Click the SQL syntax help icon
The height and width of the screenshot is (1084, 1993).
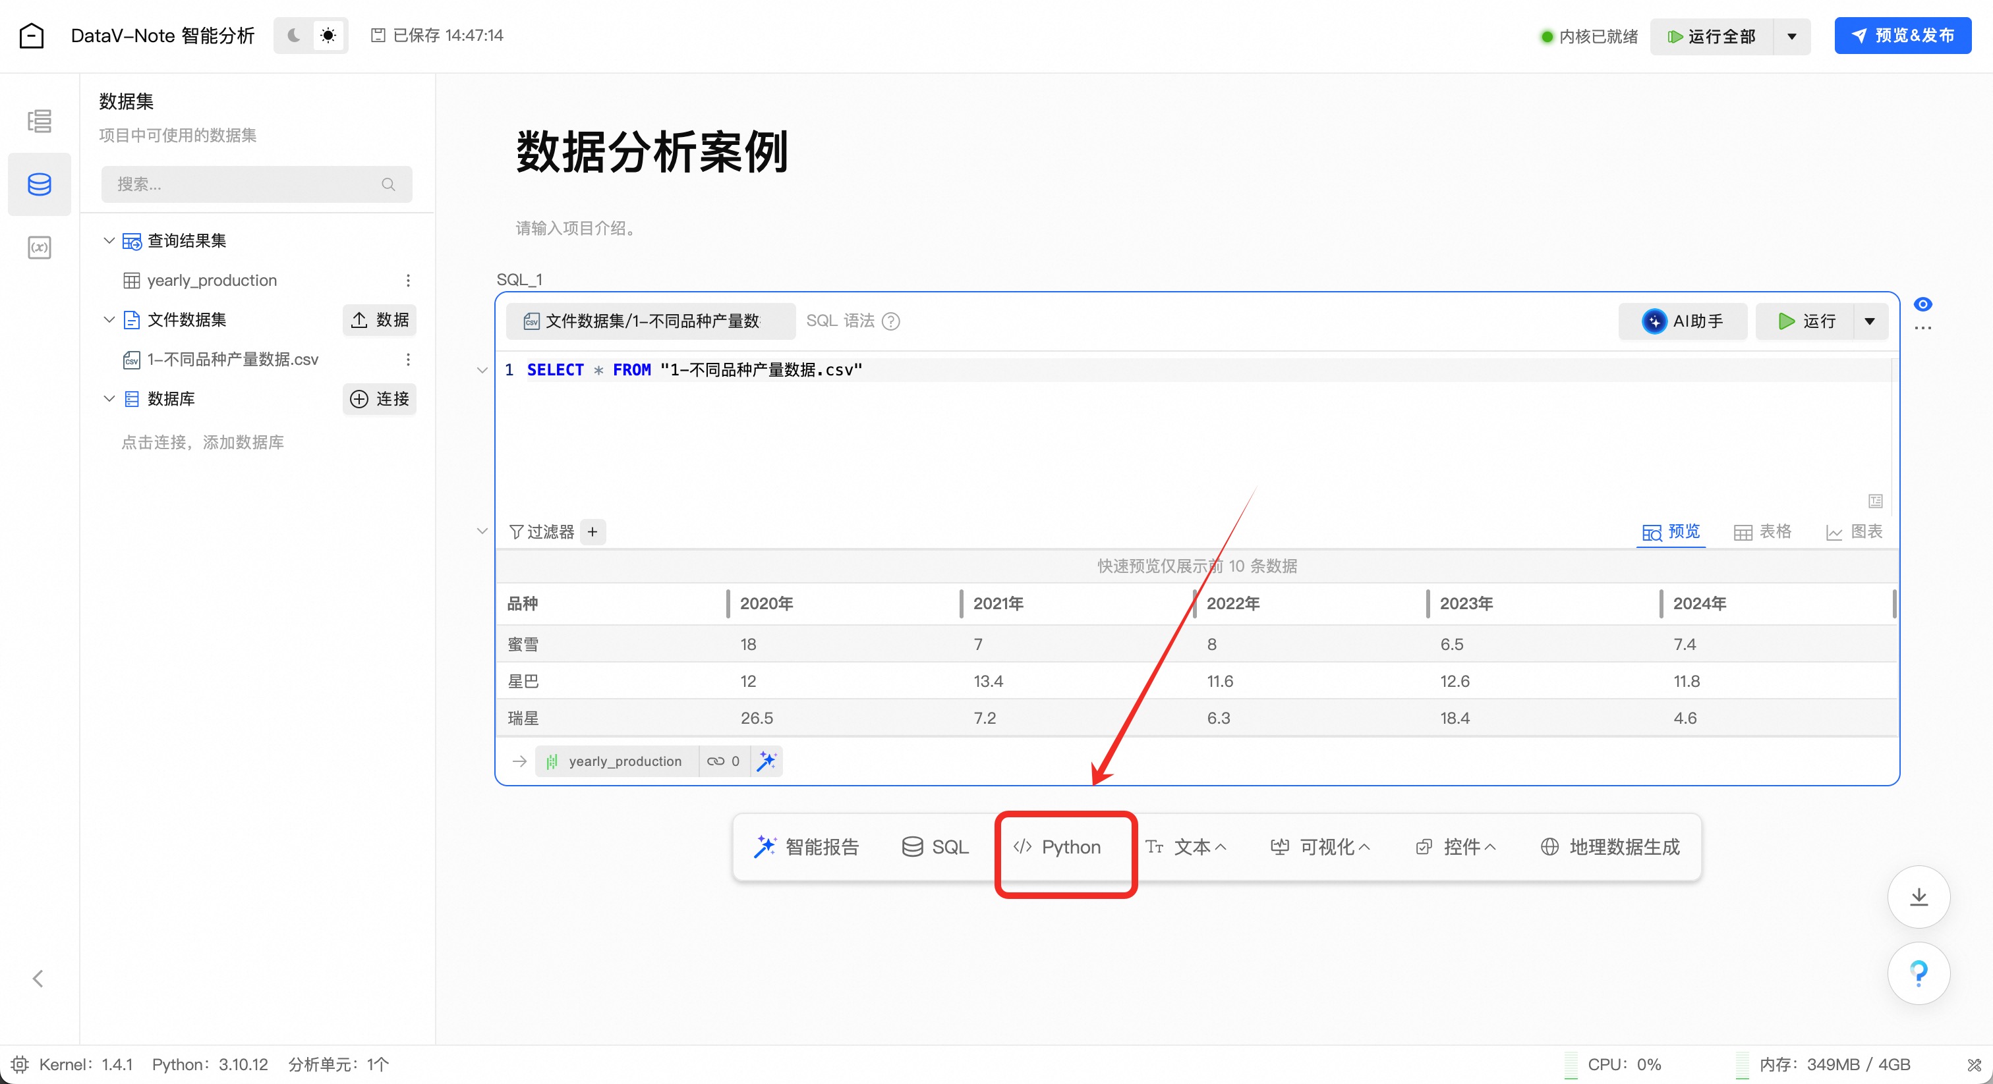pos(891,321)
